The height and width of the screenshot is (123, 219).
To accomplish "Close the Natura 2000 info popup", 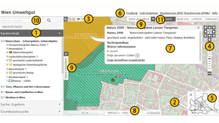I will tap(198, 28).
